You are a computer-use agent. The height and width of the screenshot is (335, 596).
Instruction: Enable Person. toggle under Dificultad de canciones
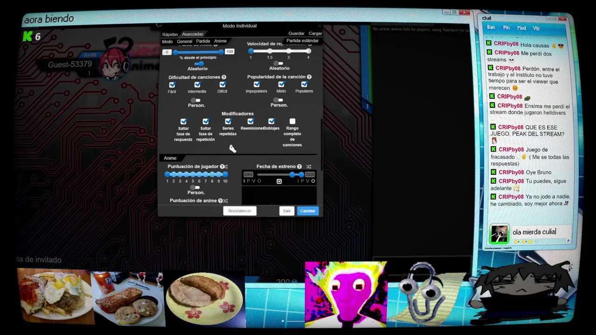[x=196, y=100]
